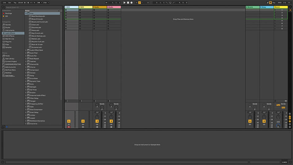Expand the EQ Eight folder
Viewport: 293px width, 165px height.
click(26, 87)
